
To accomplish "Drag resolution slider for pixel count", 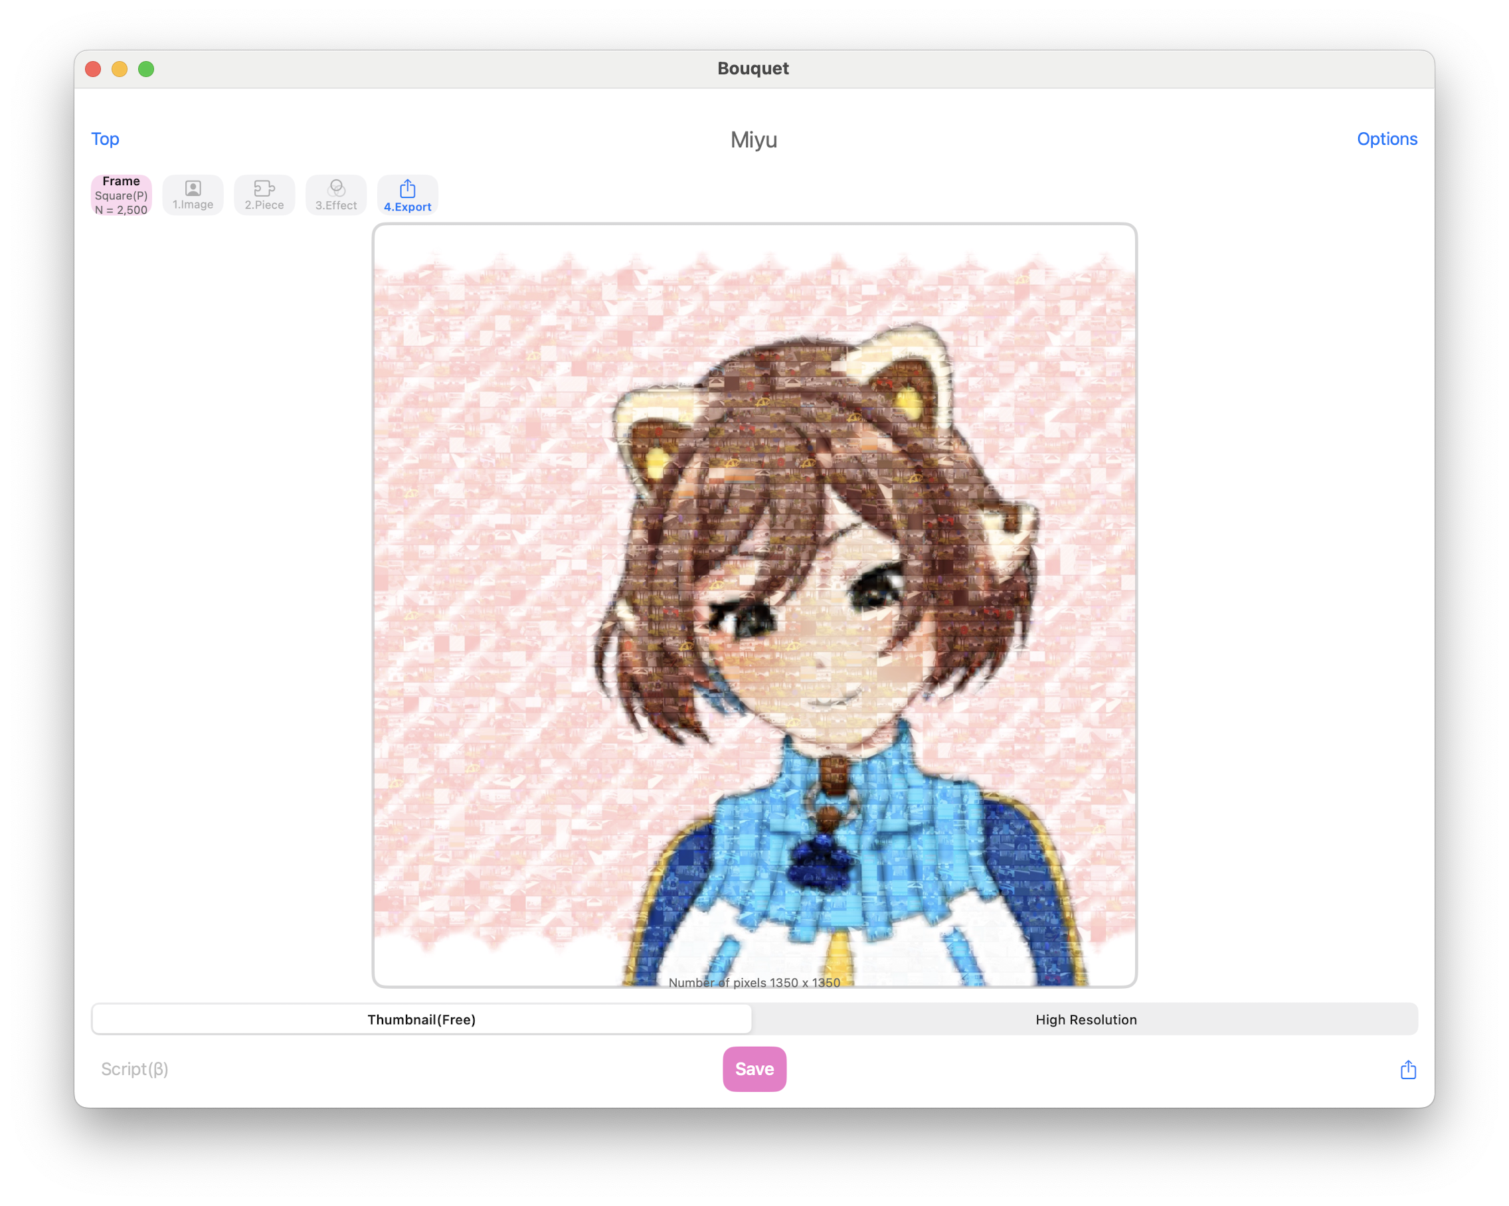I will (754, 1019).
